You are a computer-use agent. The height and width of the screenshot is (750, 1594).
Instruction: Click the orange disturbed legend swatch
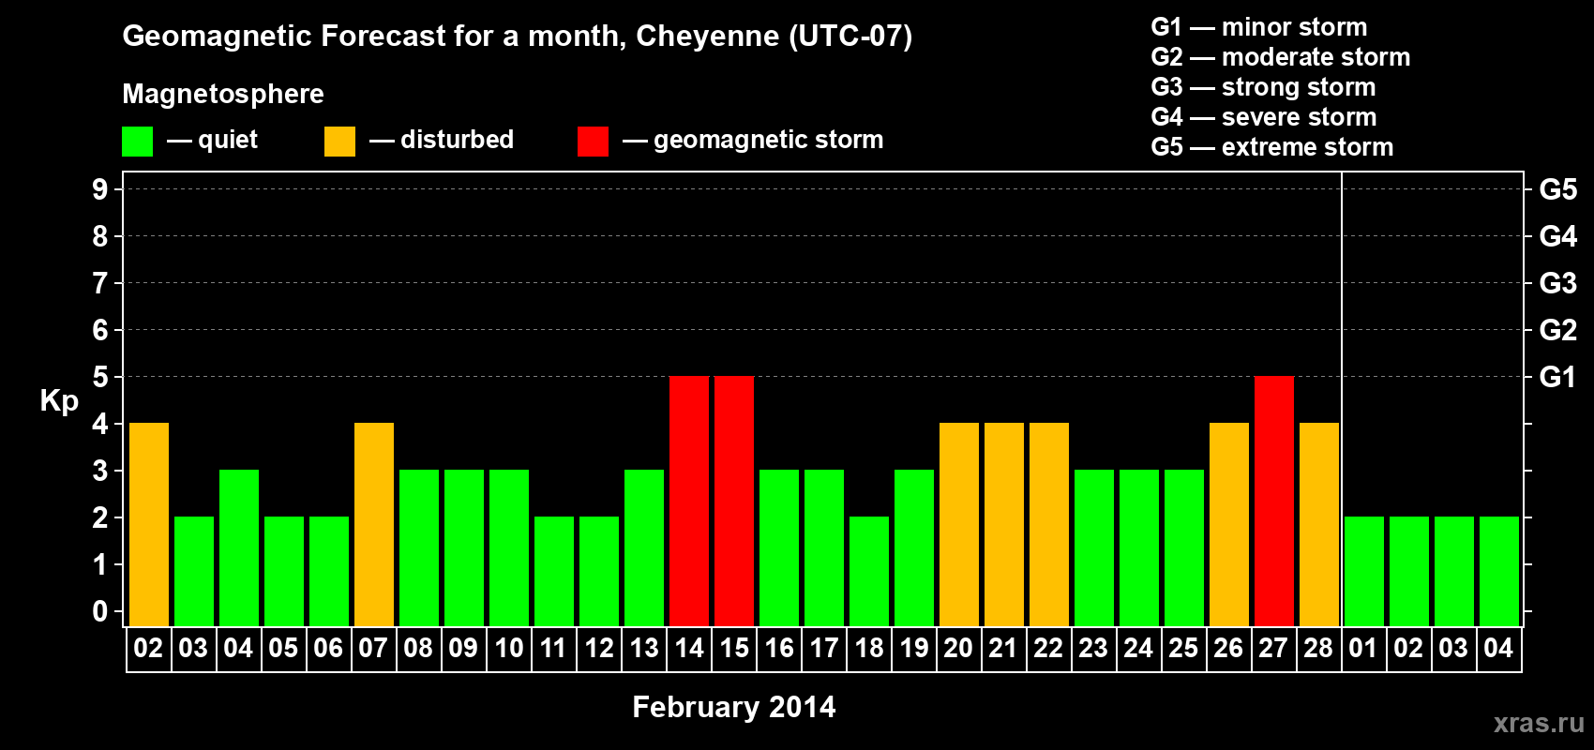339,142
